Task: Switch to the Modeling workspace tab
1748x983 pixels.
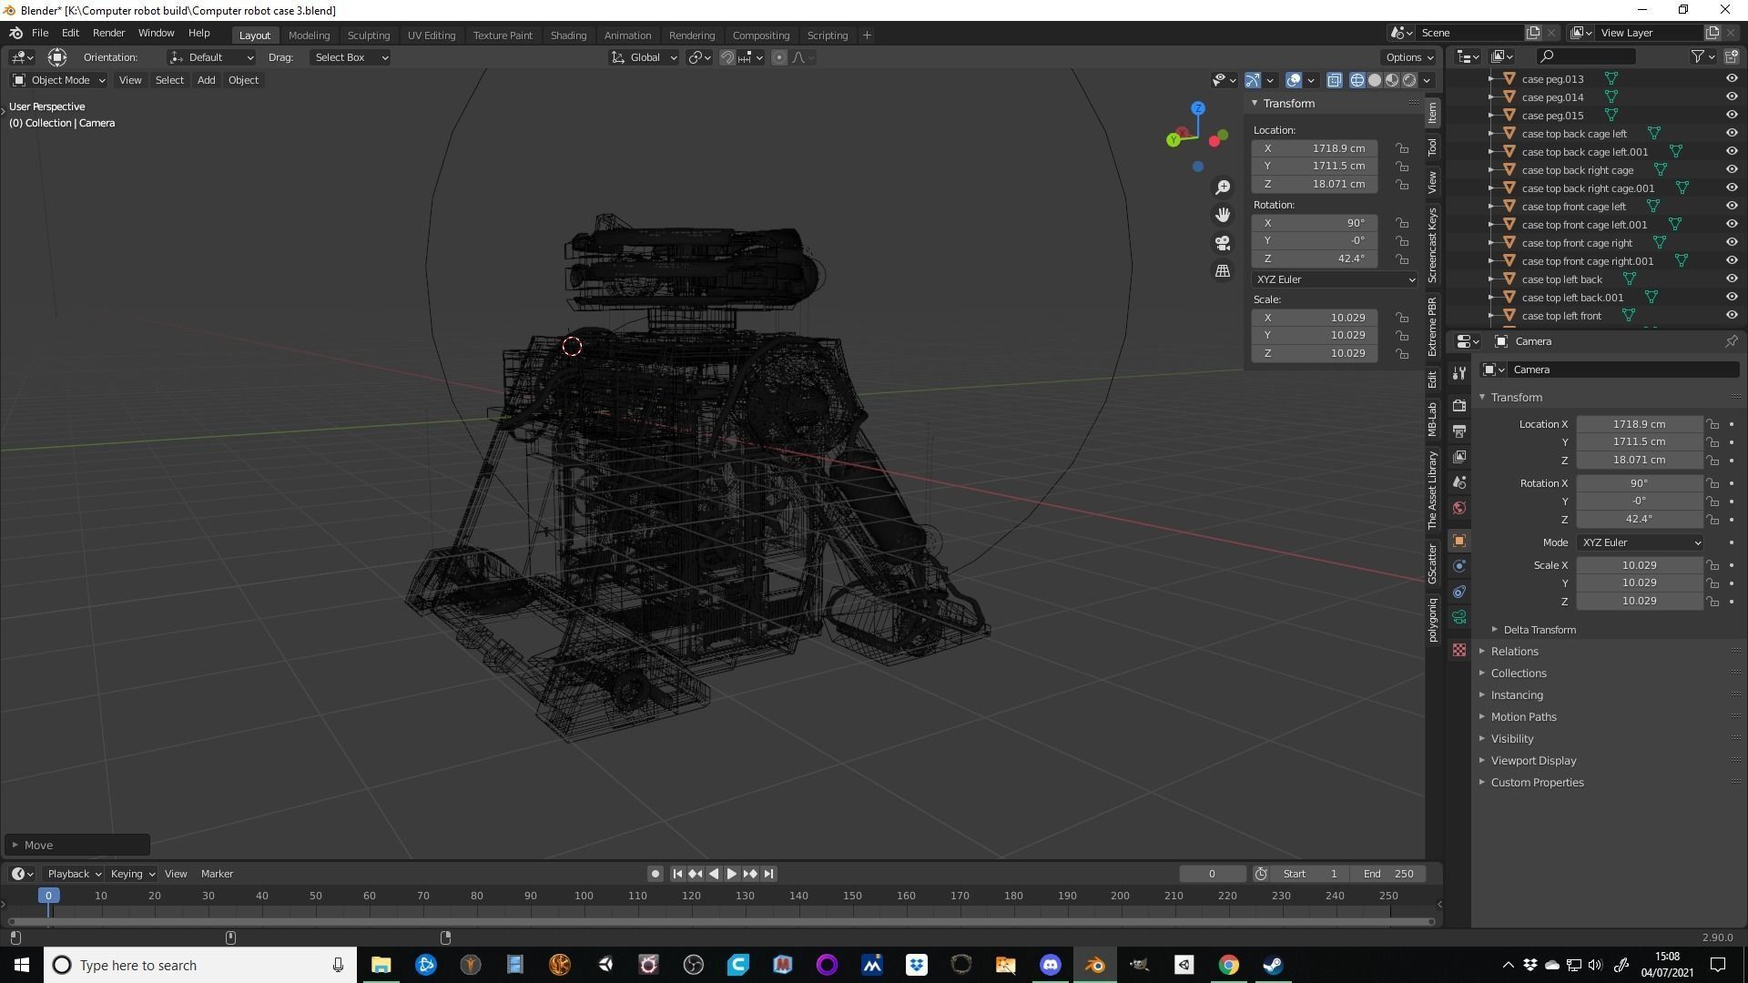Action: click(309, 35)
